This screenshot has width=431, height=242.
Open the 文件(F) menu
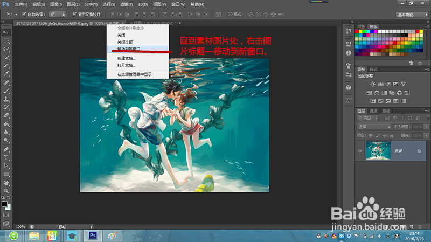click(21, 4)
